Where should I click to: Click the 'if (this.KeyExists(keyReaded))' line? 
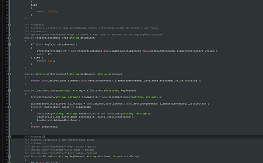pyautogui.click(x=54, y=44)
